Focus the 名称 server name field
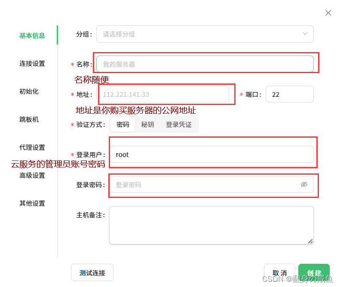This screenshot has height=287, width=340. [205, 64]
